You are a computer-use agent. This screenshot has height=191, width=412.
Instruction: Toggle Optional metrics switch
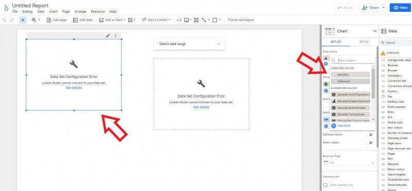[370, 135]
